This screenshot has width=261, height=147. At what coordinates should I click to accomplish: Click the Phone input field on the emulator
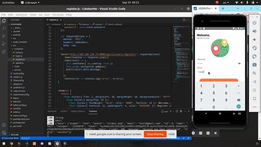[x=219, y=72]
